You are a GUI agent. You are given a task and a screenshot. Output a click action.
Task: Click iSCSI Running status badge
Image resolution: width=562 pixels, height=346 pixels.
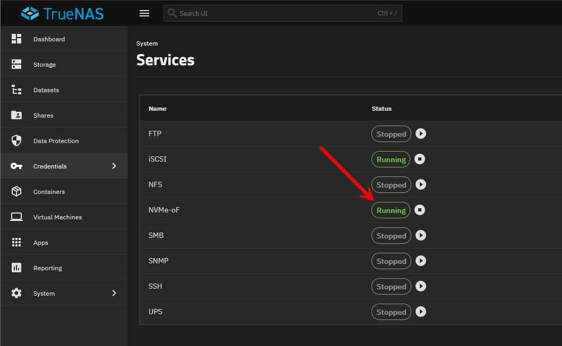click(x=391, y=159)
